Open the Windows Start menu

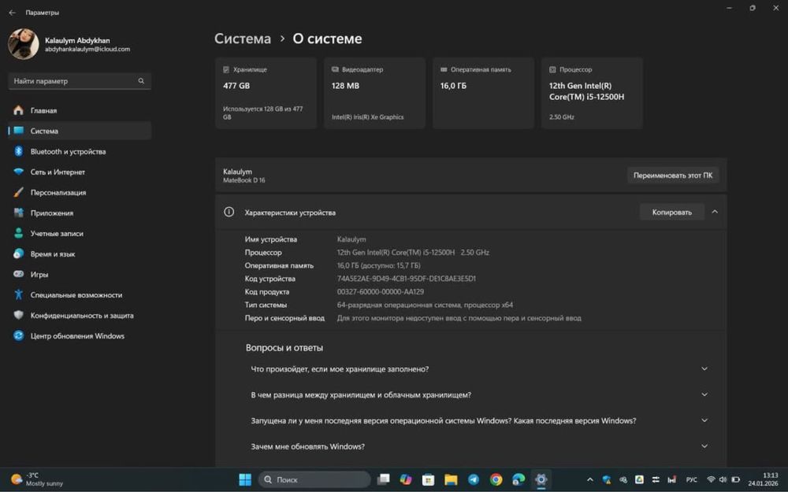click(x=245, y=480)
